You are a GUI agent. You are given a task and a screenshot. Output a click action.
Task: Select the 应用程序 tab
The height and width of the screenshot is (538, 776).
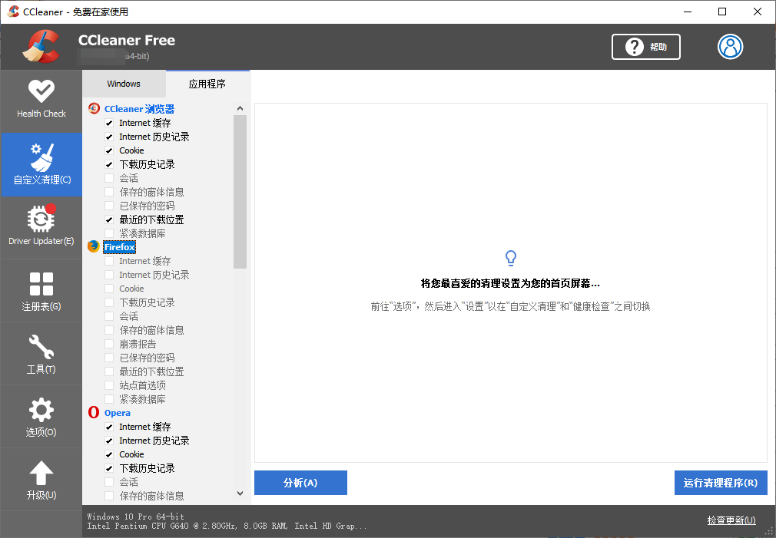tap(208, 83)
